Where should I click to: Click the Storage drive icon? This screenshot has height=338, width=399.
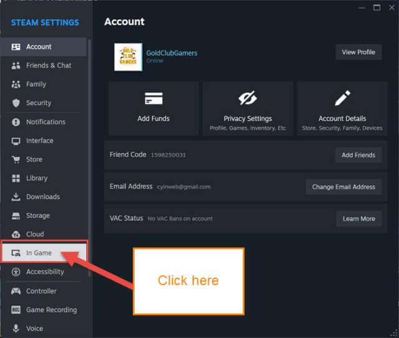(16, 216)
